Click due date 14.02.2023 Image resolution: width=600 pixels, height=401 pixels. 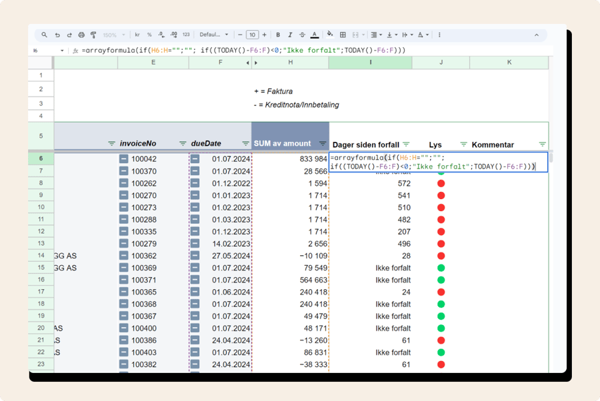point(231,244)
